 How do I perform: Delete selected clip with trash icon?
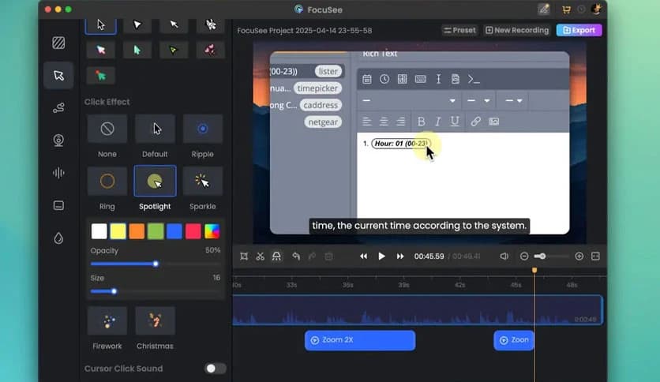[328, 257]
